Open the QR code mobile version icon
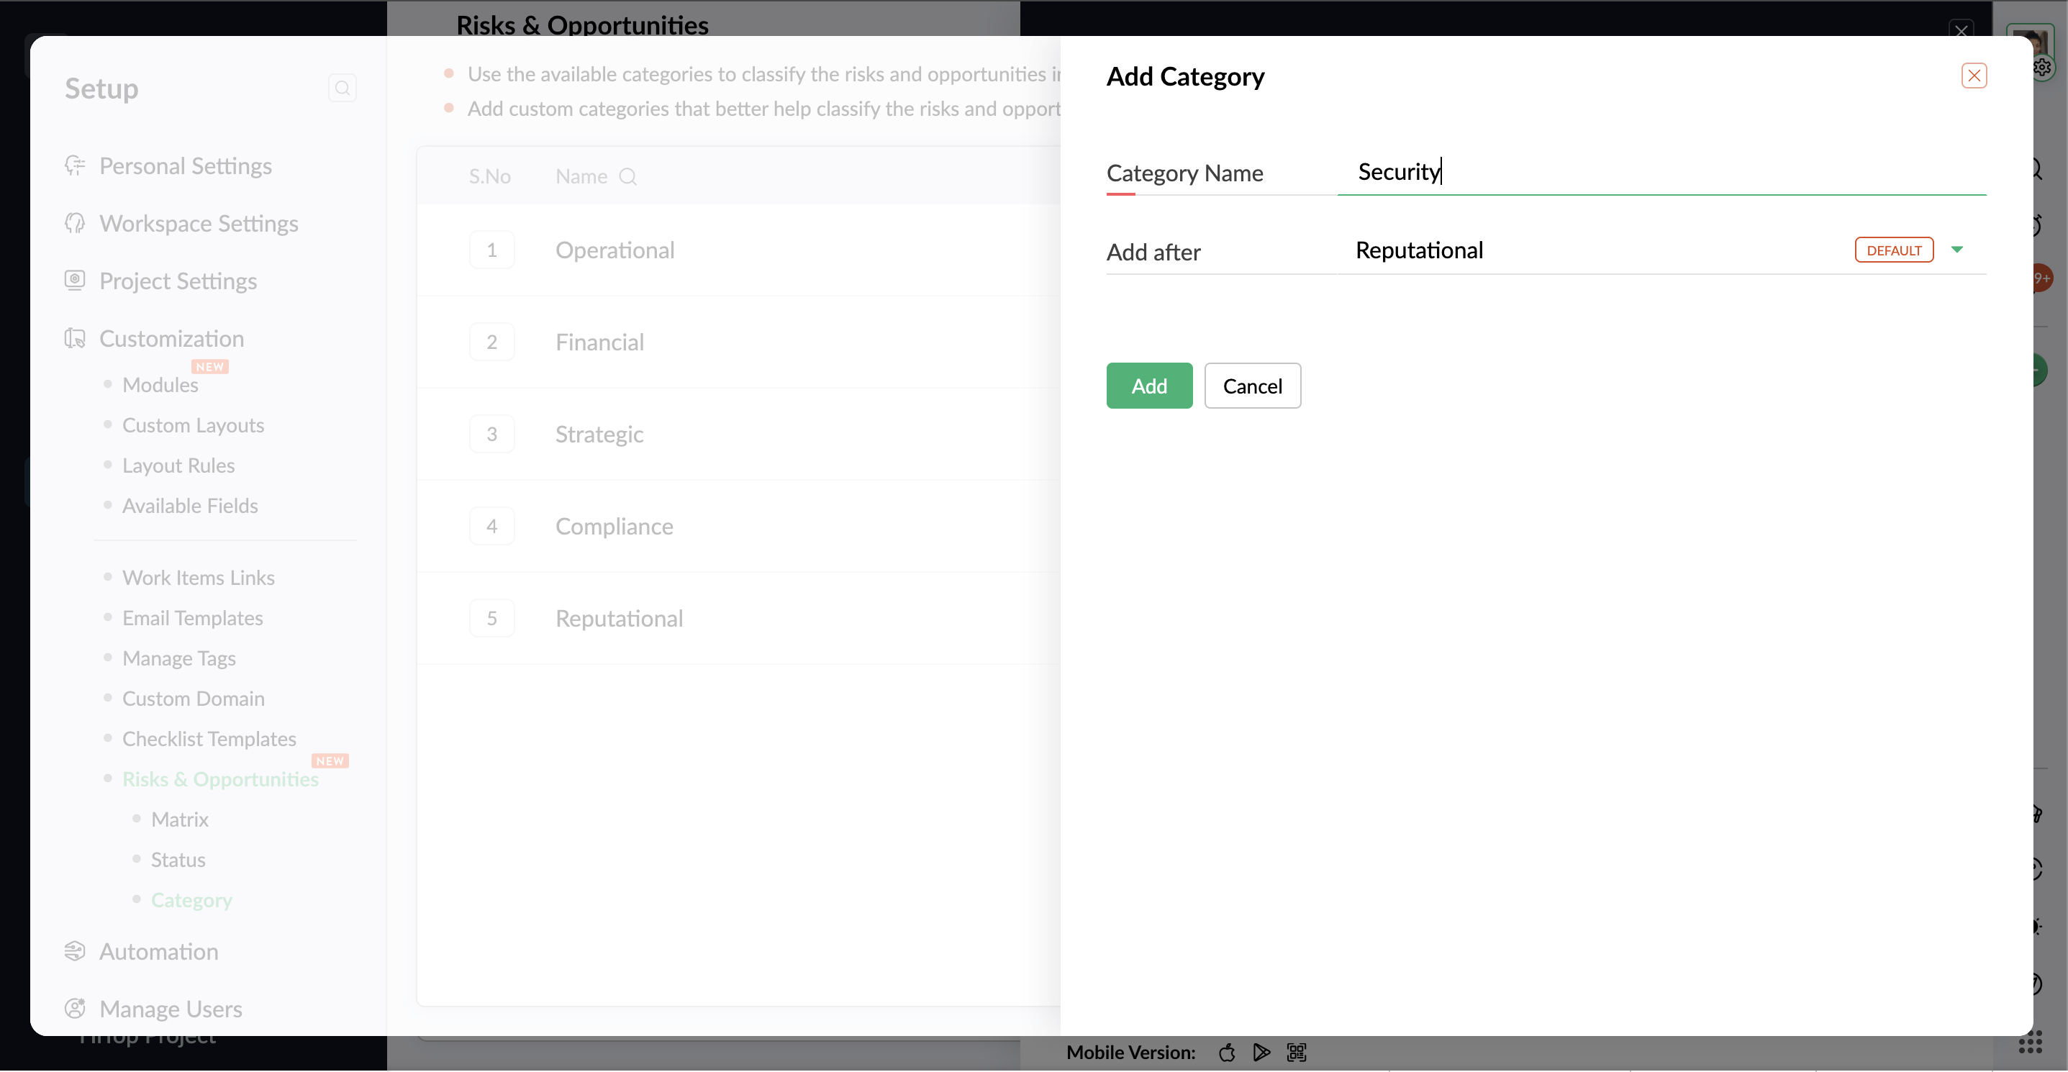The width and height of the screenshot is (2068, 1072). pos(1297,1052)
